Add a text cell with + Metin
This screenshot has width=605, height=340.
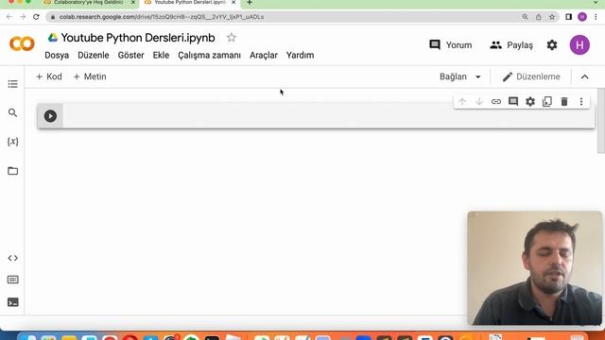point(90,76)
